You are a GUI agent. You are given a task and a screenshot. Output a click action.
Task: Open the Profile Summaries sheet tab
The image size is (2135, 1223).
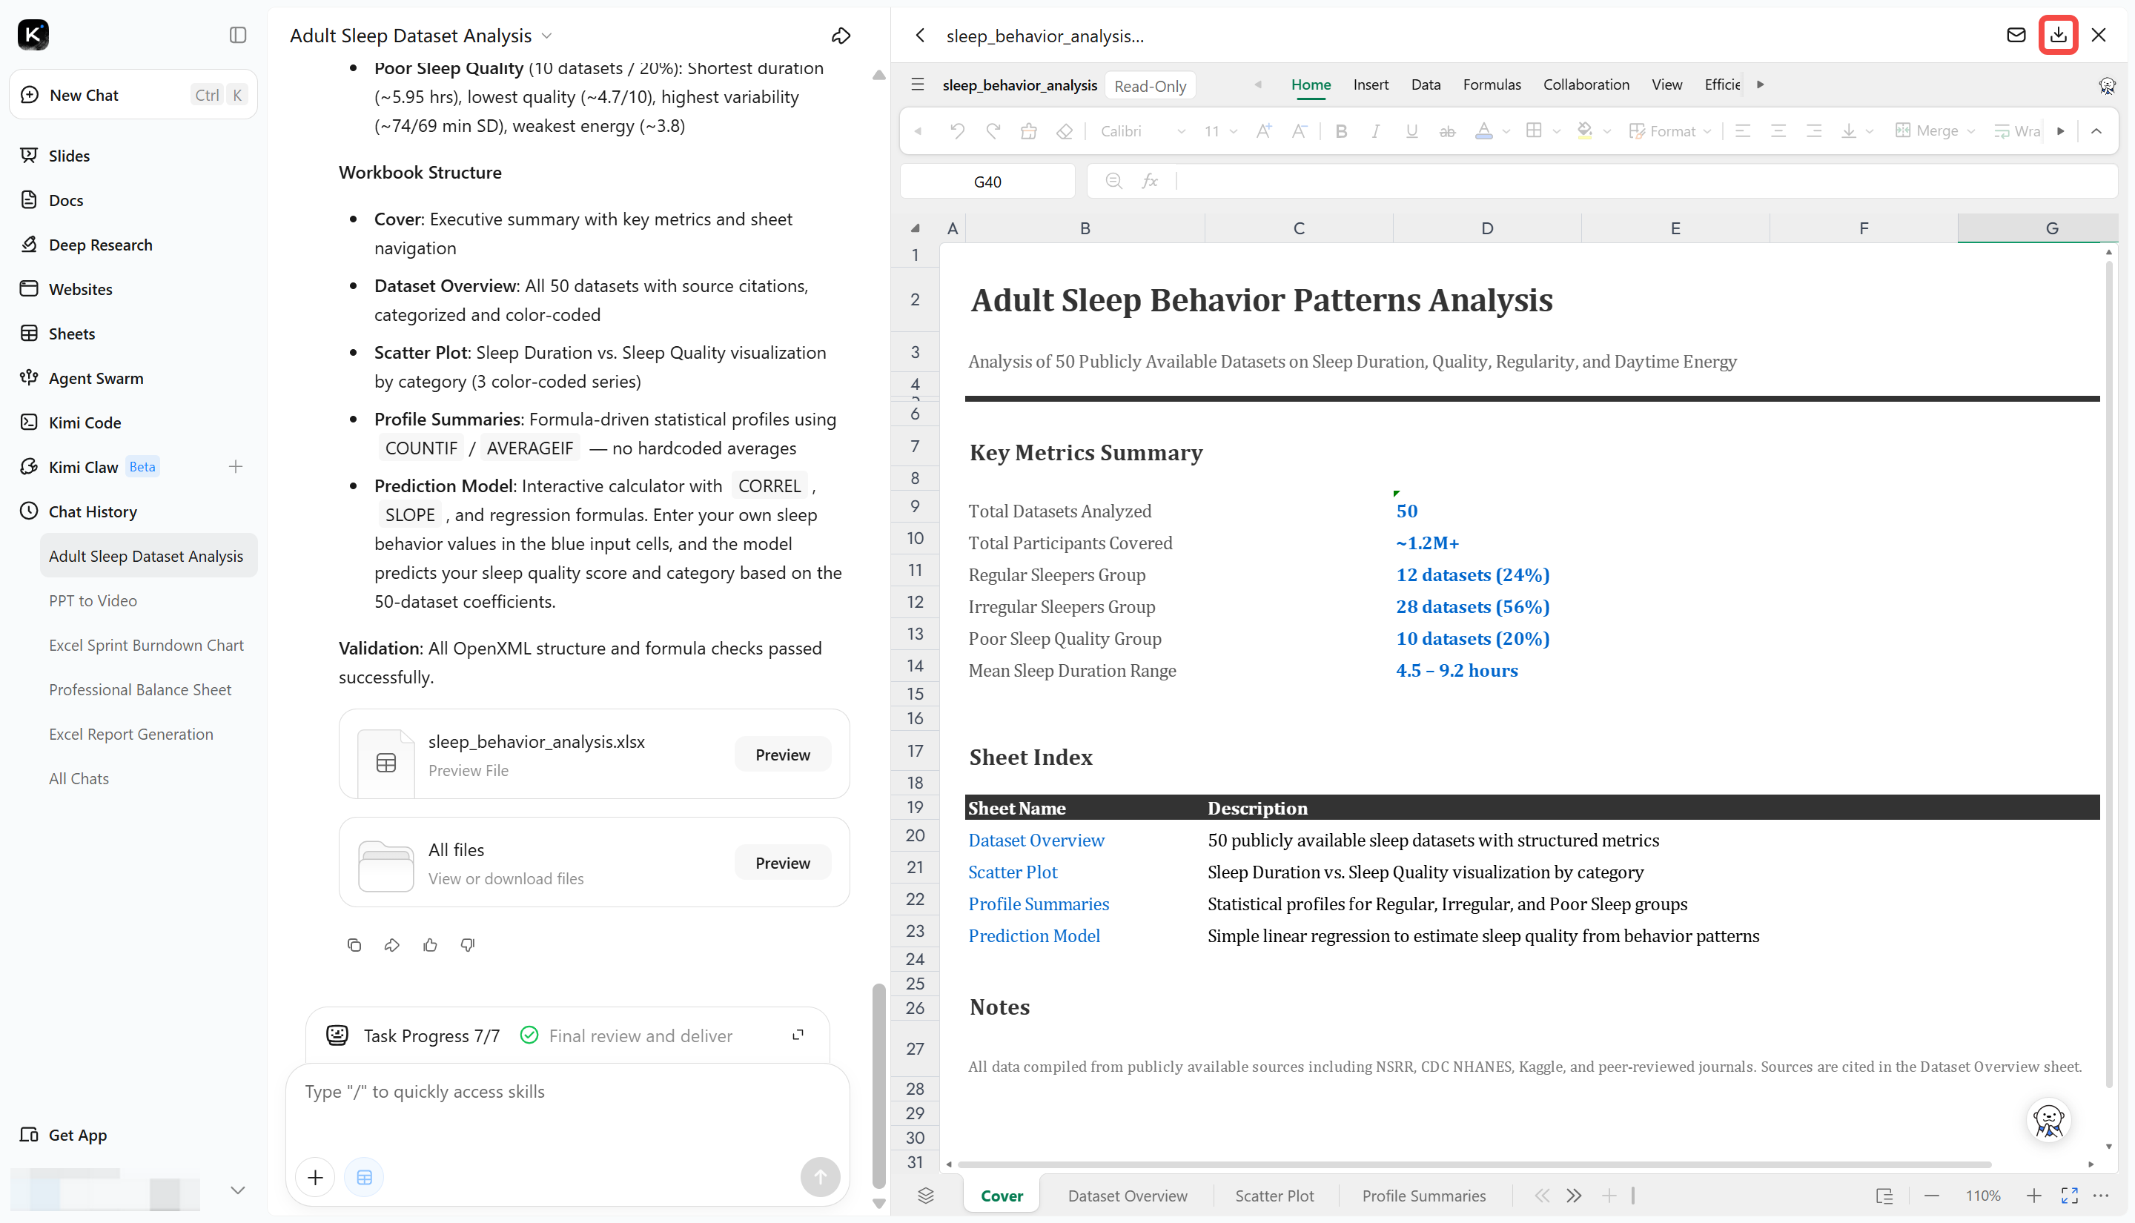(x=1423, y=1196)
